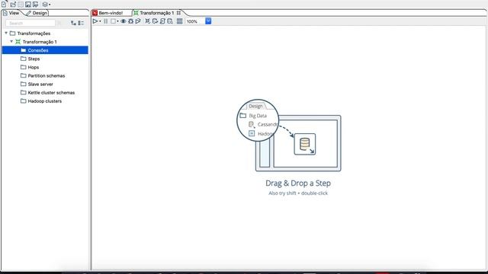This screenshot has height=274, width=488.
Task: Close the Transformação 1 tab
Action: click(x=178, y=13)
